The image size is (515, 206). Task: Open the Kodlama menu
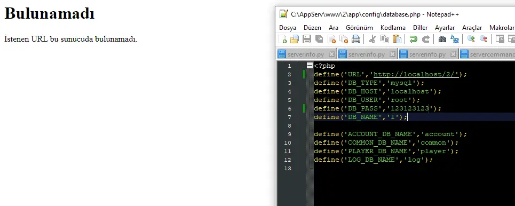[x=393, y=28]
